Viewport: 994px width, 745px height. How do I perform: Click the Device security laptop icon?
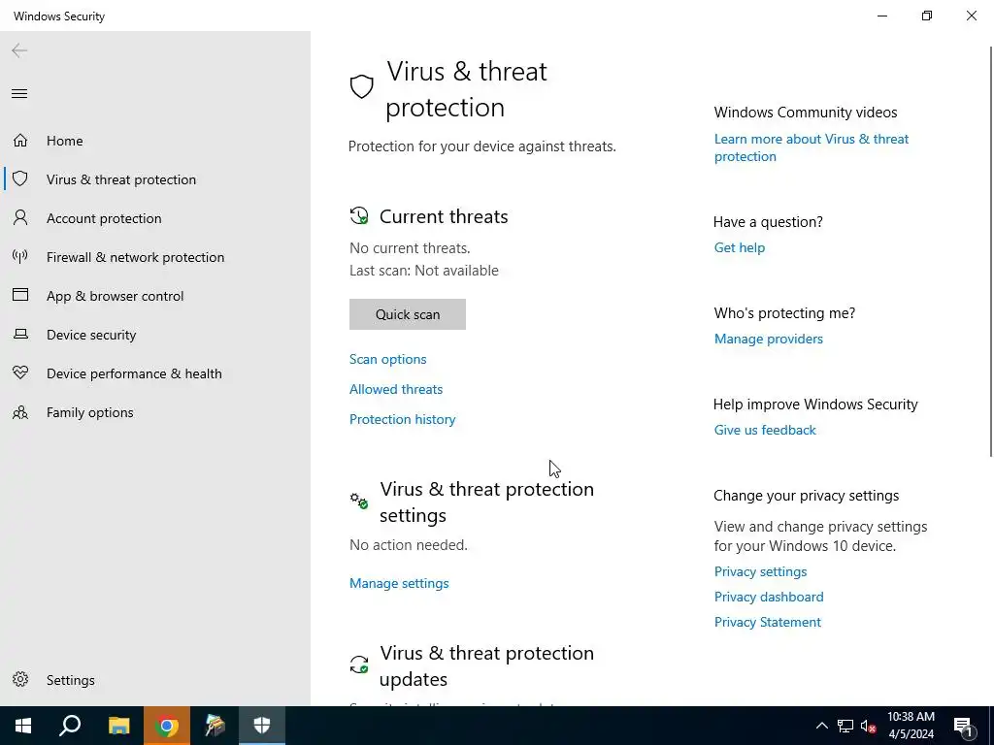20,334
